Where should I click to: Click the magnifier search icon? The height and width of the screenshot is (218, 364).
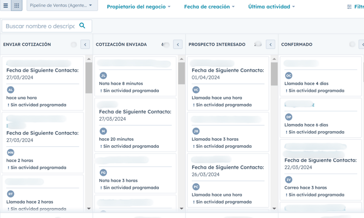[82, 25]
